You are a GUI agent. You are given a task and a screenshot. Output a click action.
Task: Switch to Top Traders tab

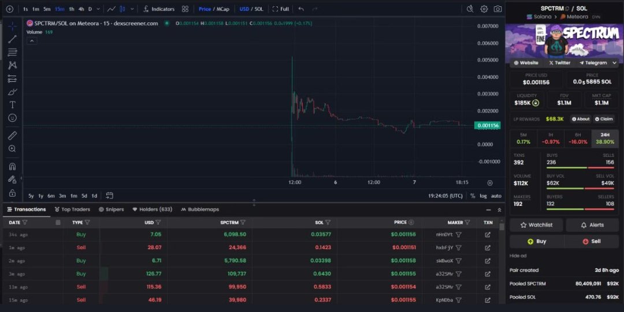pos(72,209)
